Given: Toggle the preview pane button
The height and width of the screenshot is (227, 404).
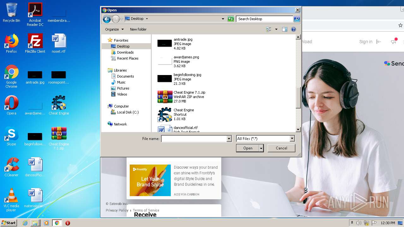Looking at the screenshot, I should click(284, 29).
